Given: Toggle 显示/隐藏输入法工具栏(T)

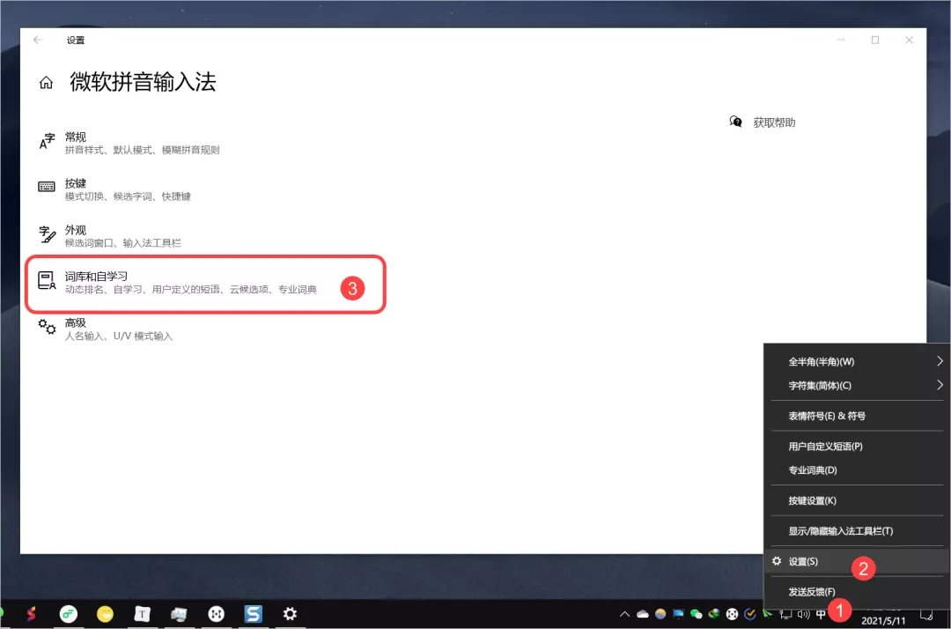Looking at the screenshot, I should [x=857, y=530].
